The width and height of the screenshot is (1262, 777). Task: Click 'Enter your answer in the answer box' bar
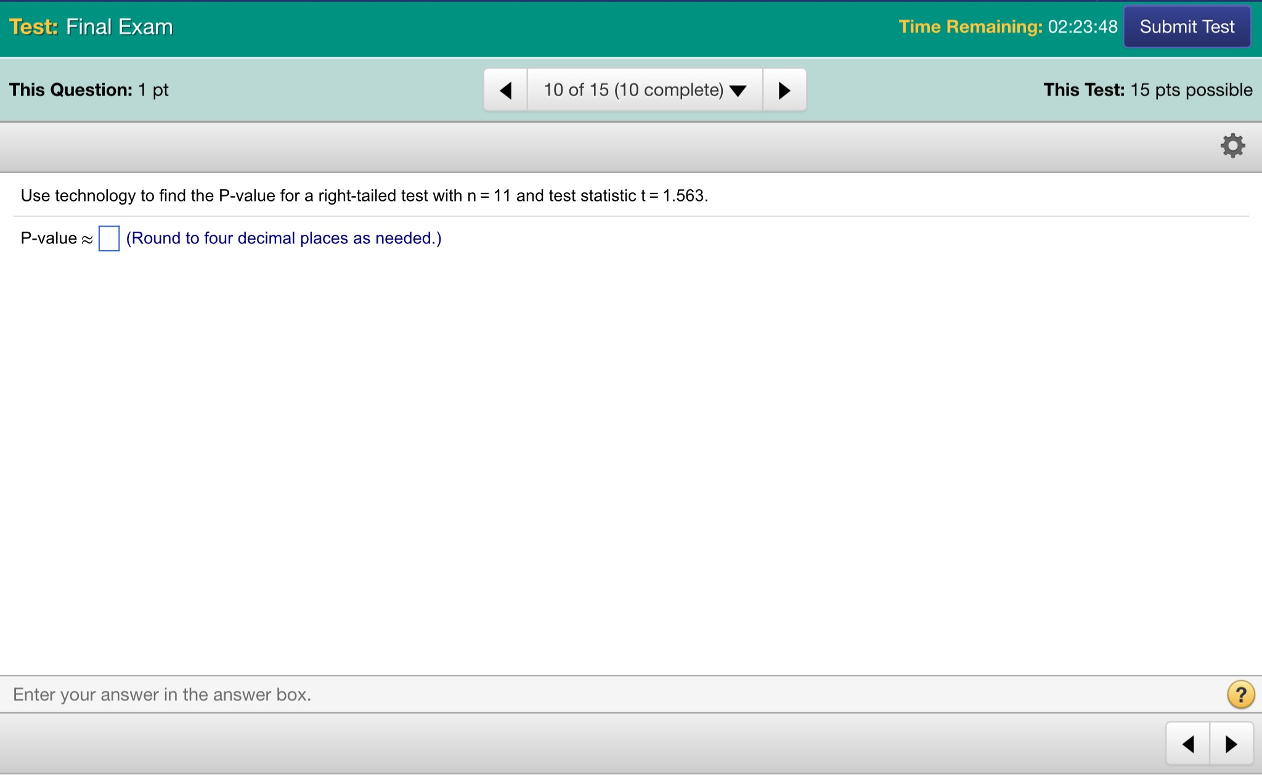162,694
